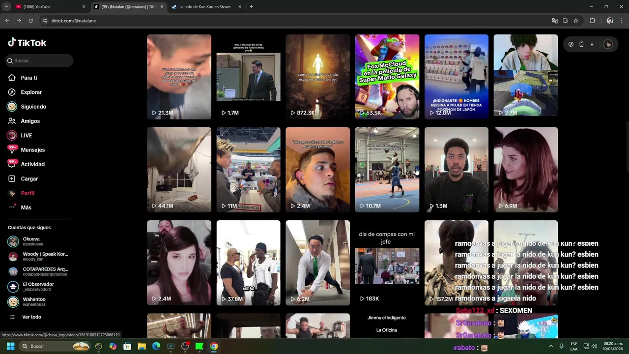Open the Chrome three-dot menu
This screenshot has height=354, width=629.
tap(622, 21)
